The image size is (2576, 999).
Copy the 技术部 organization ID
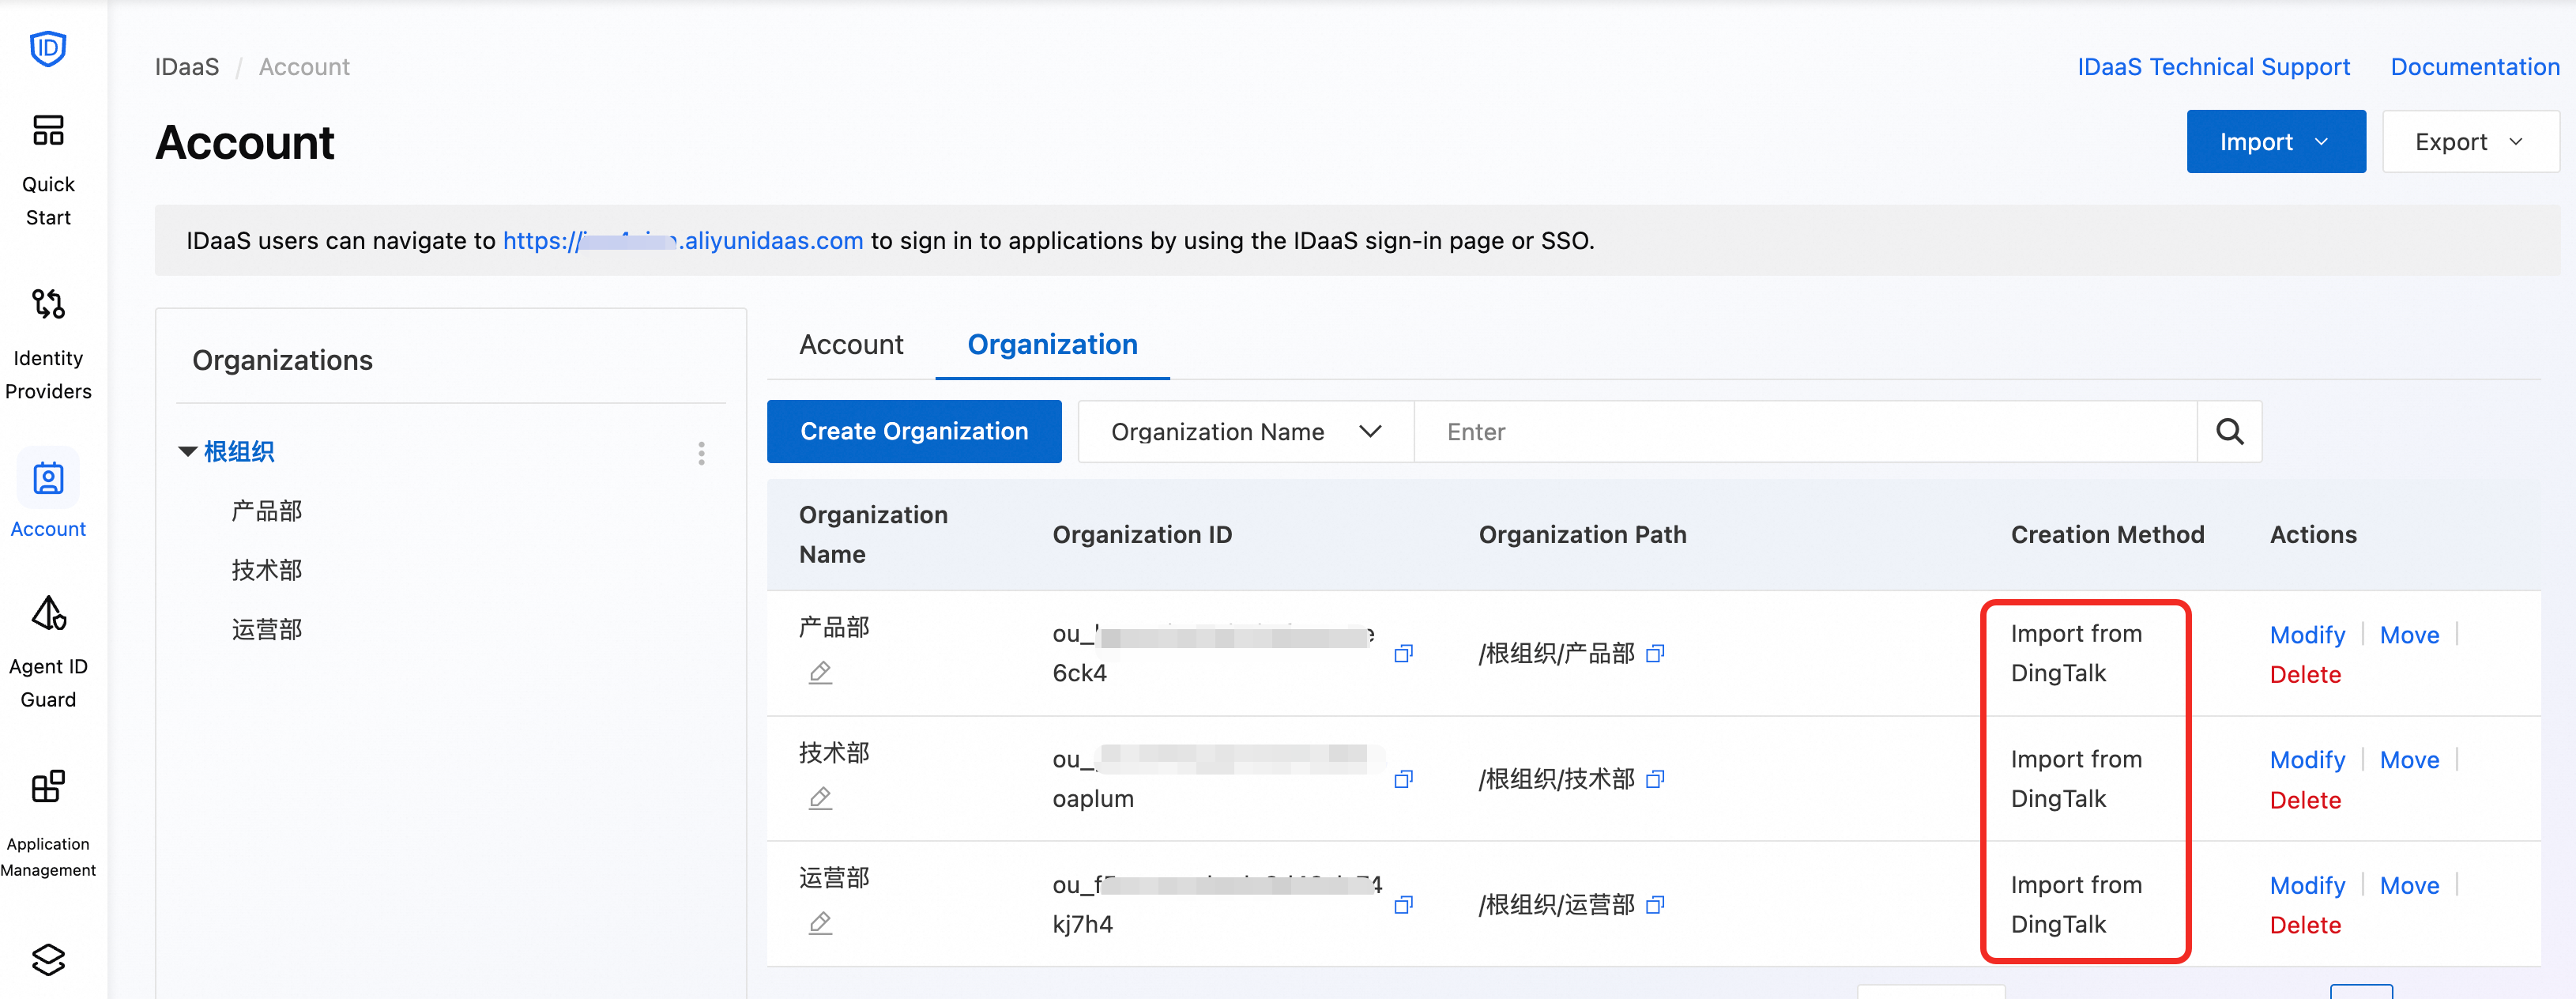tap(1403, 778)
